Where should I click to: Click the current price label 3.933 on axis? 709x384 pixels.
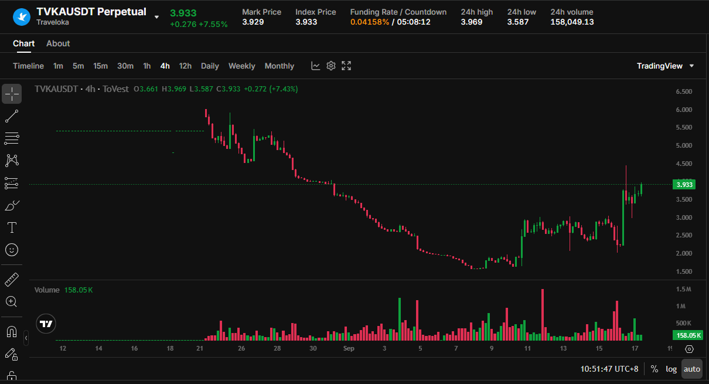tap(684, 185)
